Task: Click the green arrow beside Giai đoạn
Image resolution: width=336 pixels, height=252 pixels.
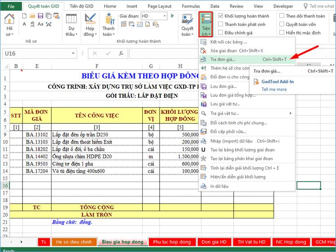Action: click(172, 16)
